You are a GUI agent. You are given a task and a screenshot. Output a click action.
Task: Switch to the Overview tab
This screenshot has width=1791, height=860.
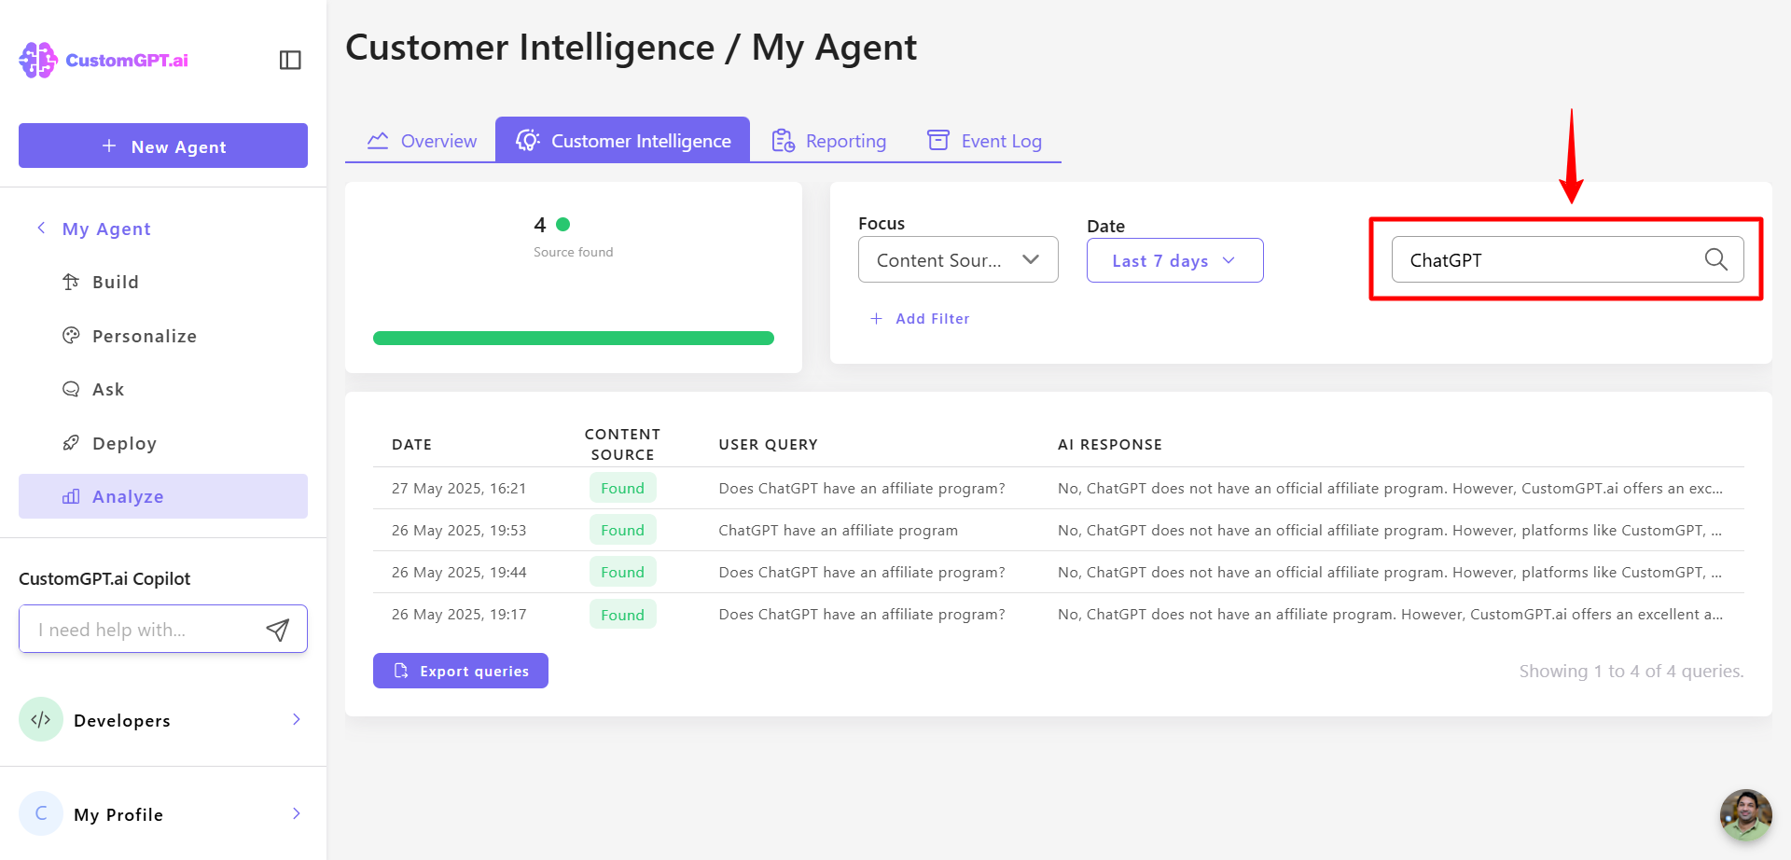coord(421,140)
